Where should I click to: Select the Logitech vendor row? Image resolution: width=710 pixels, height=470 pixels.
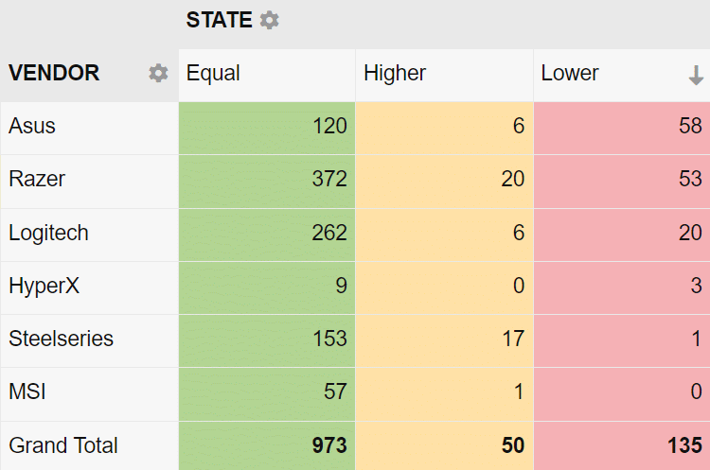48,232
